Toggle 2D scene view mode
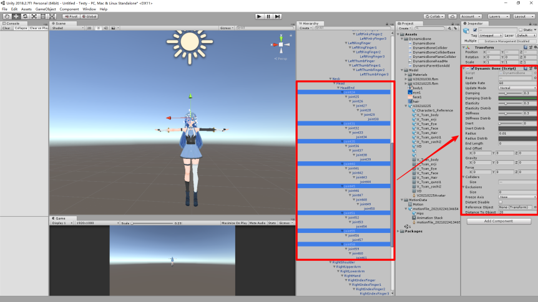538x302 pixels. click(89, 28)
